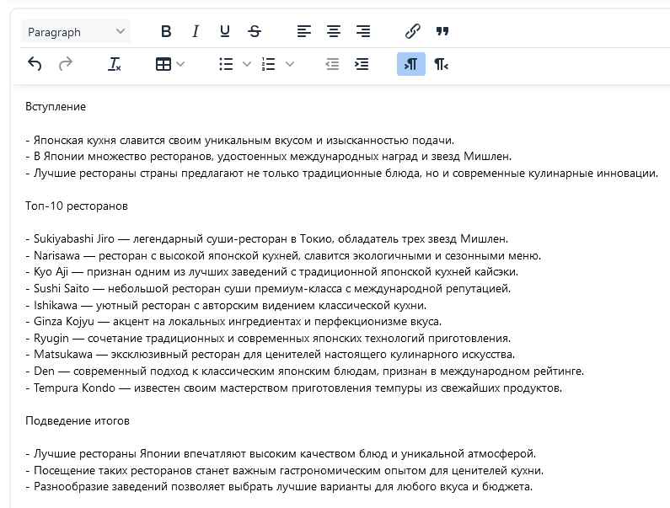The image size is (670, 508).
Task: Toggle italic formatting
Action: point(196,31)
